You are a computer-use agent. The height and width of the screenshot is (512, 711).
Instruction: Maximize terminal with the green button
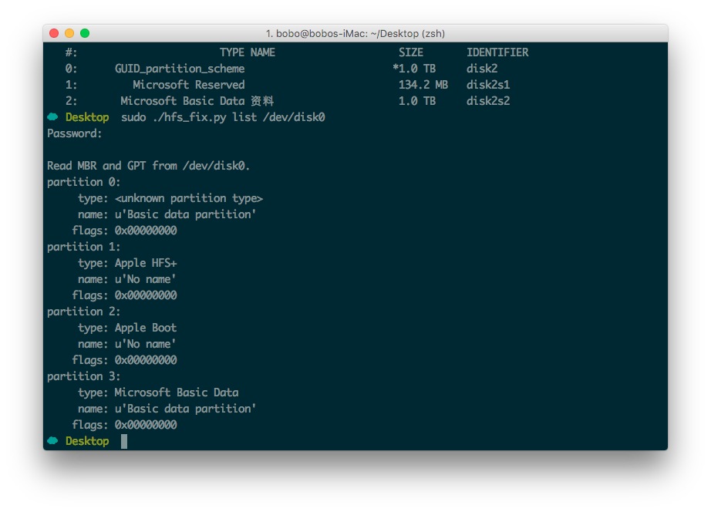[x=85, y=33]
